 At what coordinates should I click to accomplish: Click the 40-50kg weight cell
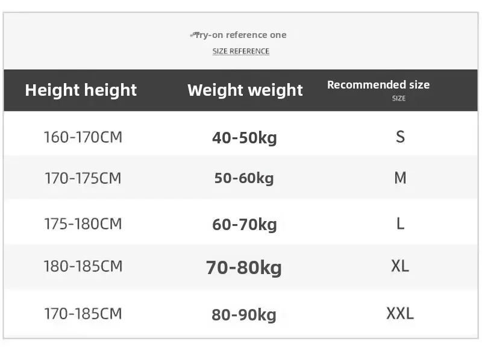pos(244,138)
